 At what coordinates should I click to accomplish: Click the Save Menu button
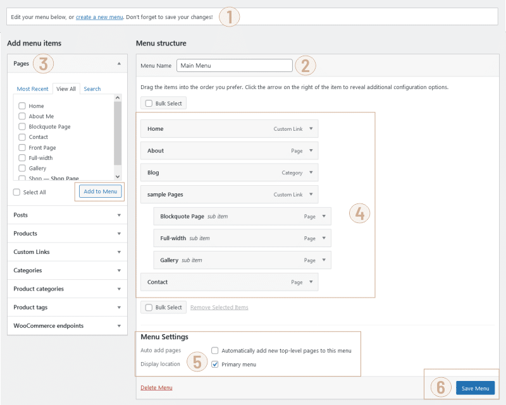coord(476,388)
